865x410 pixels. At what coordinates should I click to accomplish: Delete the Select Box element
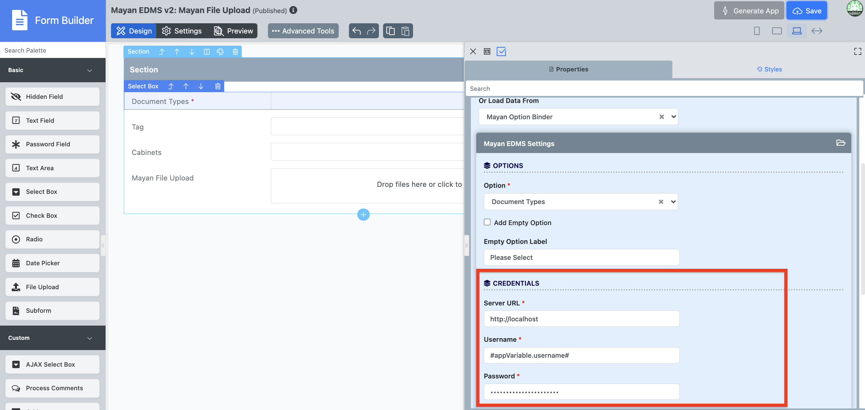point(218,86)
